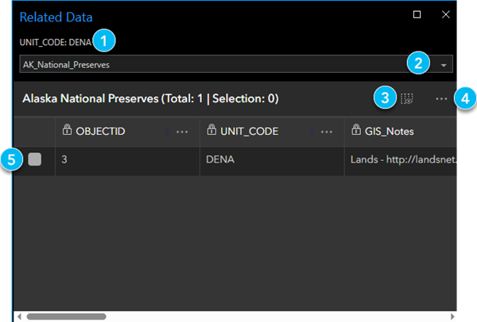Click the lock icon beside GIS_Notes
Image resolution: width=477 pixels, height=322 pixels.
tap(355, 131)
